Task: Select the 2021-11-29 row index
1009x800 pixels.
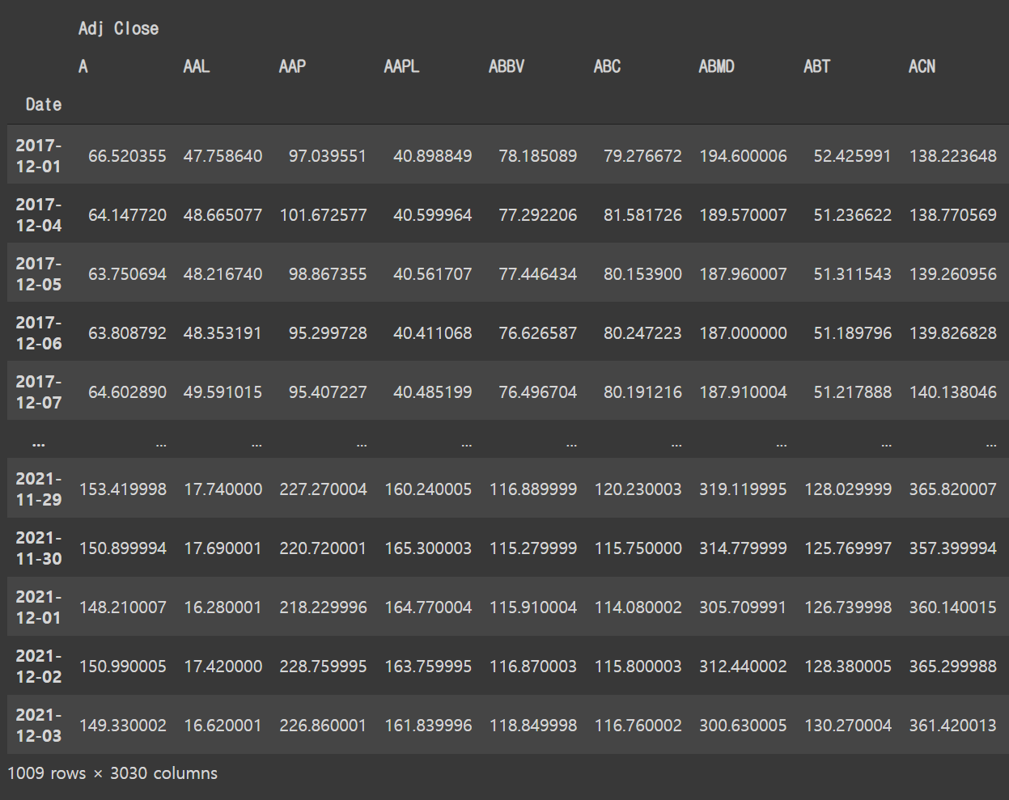Action: (x=39, y=489)
